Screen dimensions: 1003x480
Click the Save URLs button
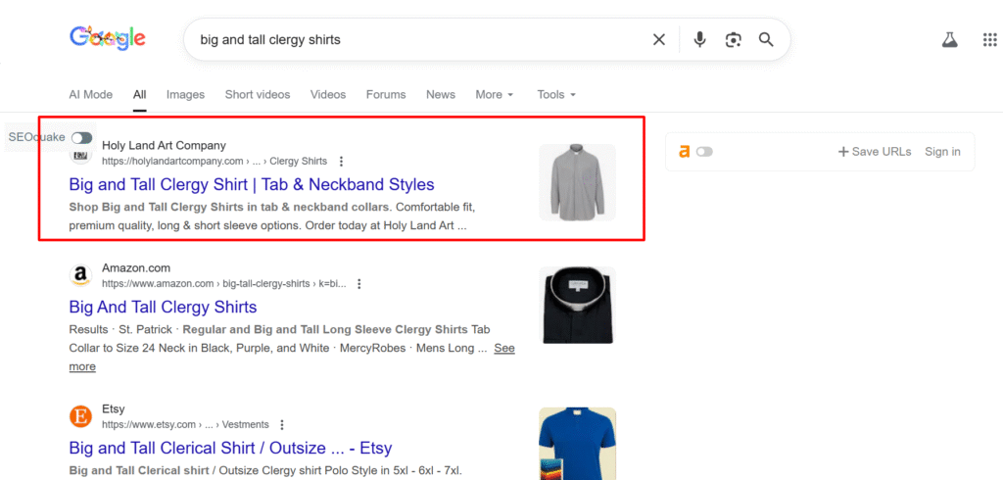[x=875, y=152]
